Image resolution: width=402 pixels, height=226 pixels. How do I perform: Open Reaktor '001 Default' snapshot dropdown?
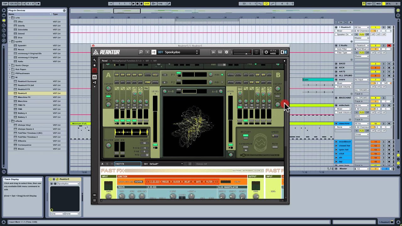click(x=163, y=164)
